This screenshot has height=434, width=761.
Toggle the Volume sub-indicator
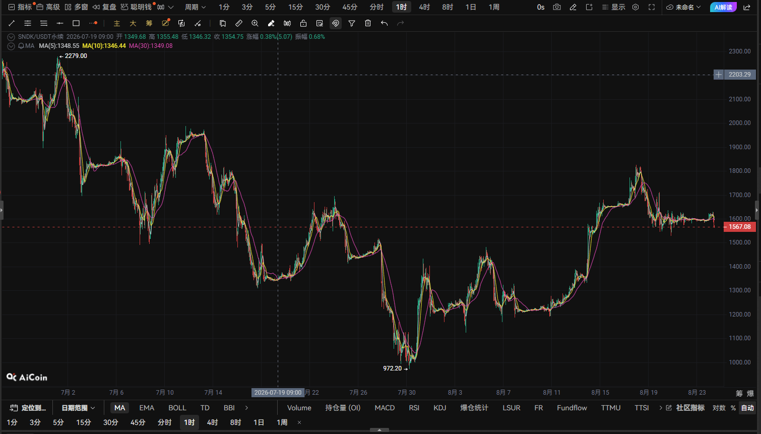pyautogui.click(x=299, y=408)
